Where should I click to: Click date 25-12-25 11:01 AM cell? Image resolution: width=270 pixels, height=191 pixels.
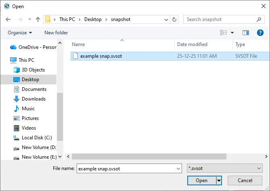pyautogui.click(x=197, y=56)
